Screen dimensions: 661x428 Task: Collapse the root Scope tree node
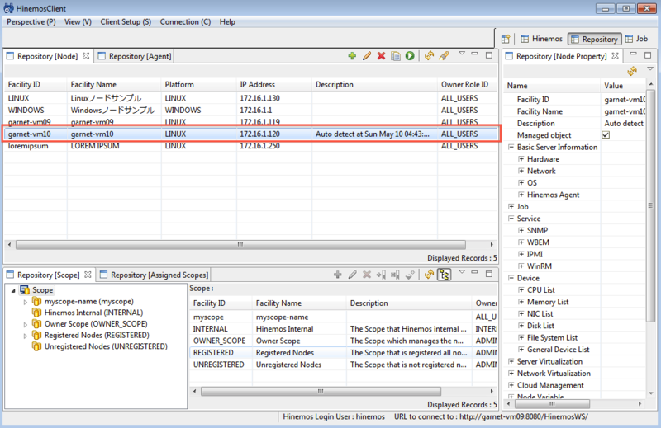tap(13, 290)
